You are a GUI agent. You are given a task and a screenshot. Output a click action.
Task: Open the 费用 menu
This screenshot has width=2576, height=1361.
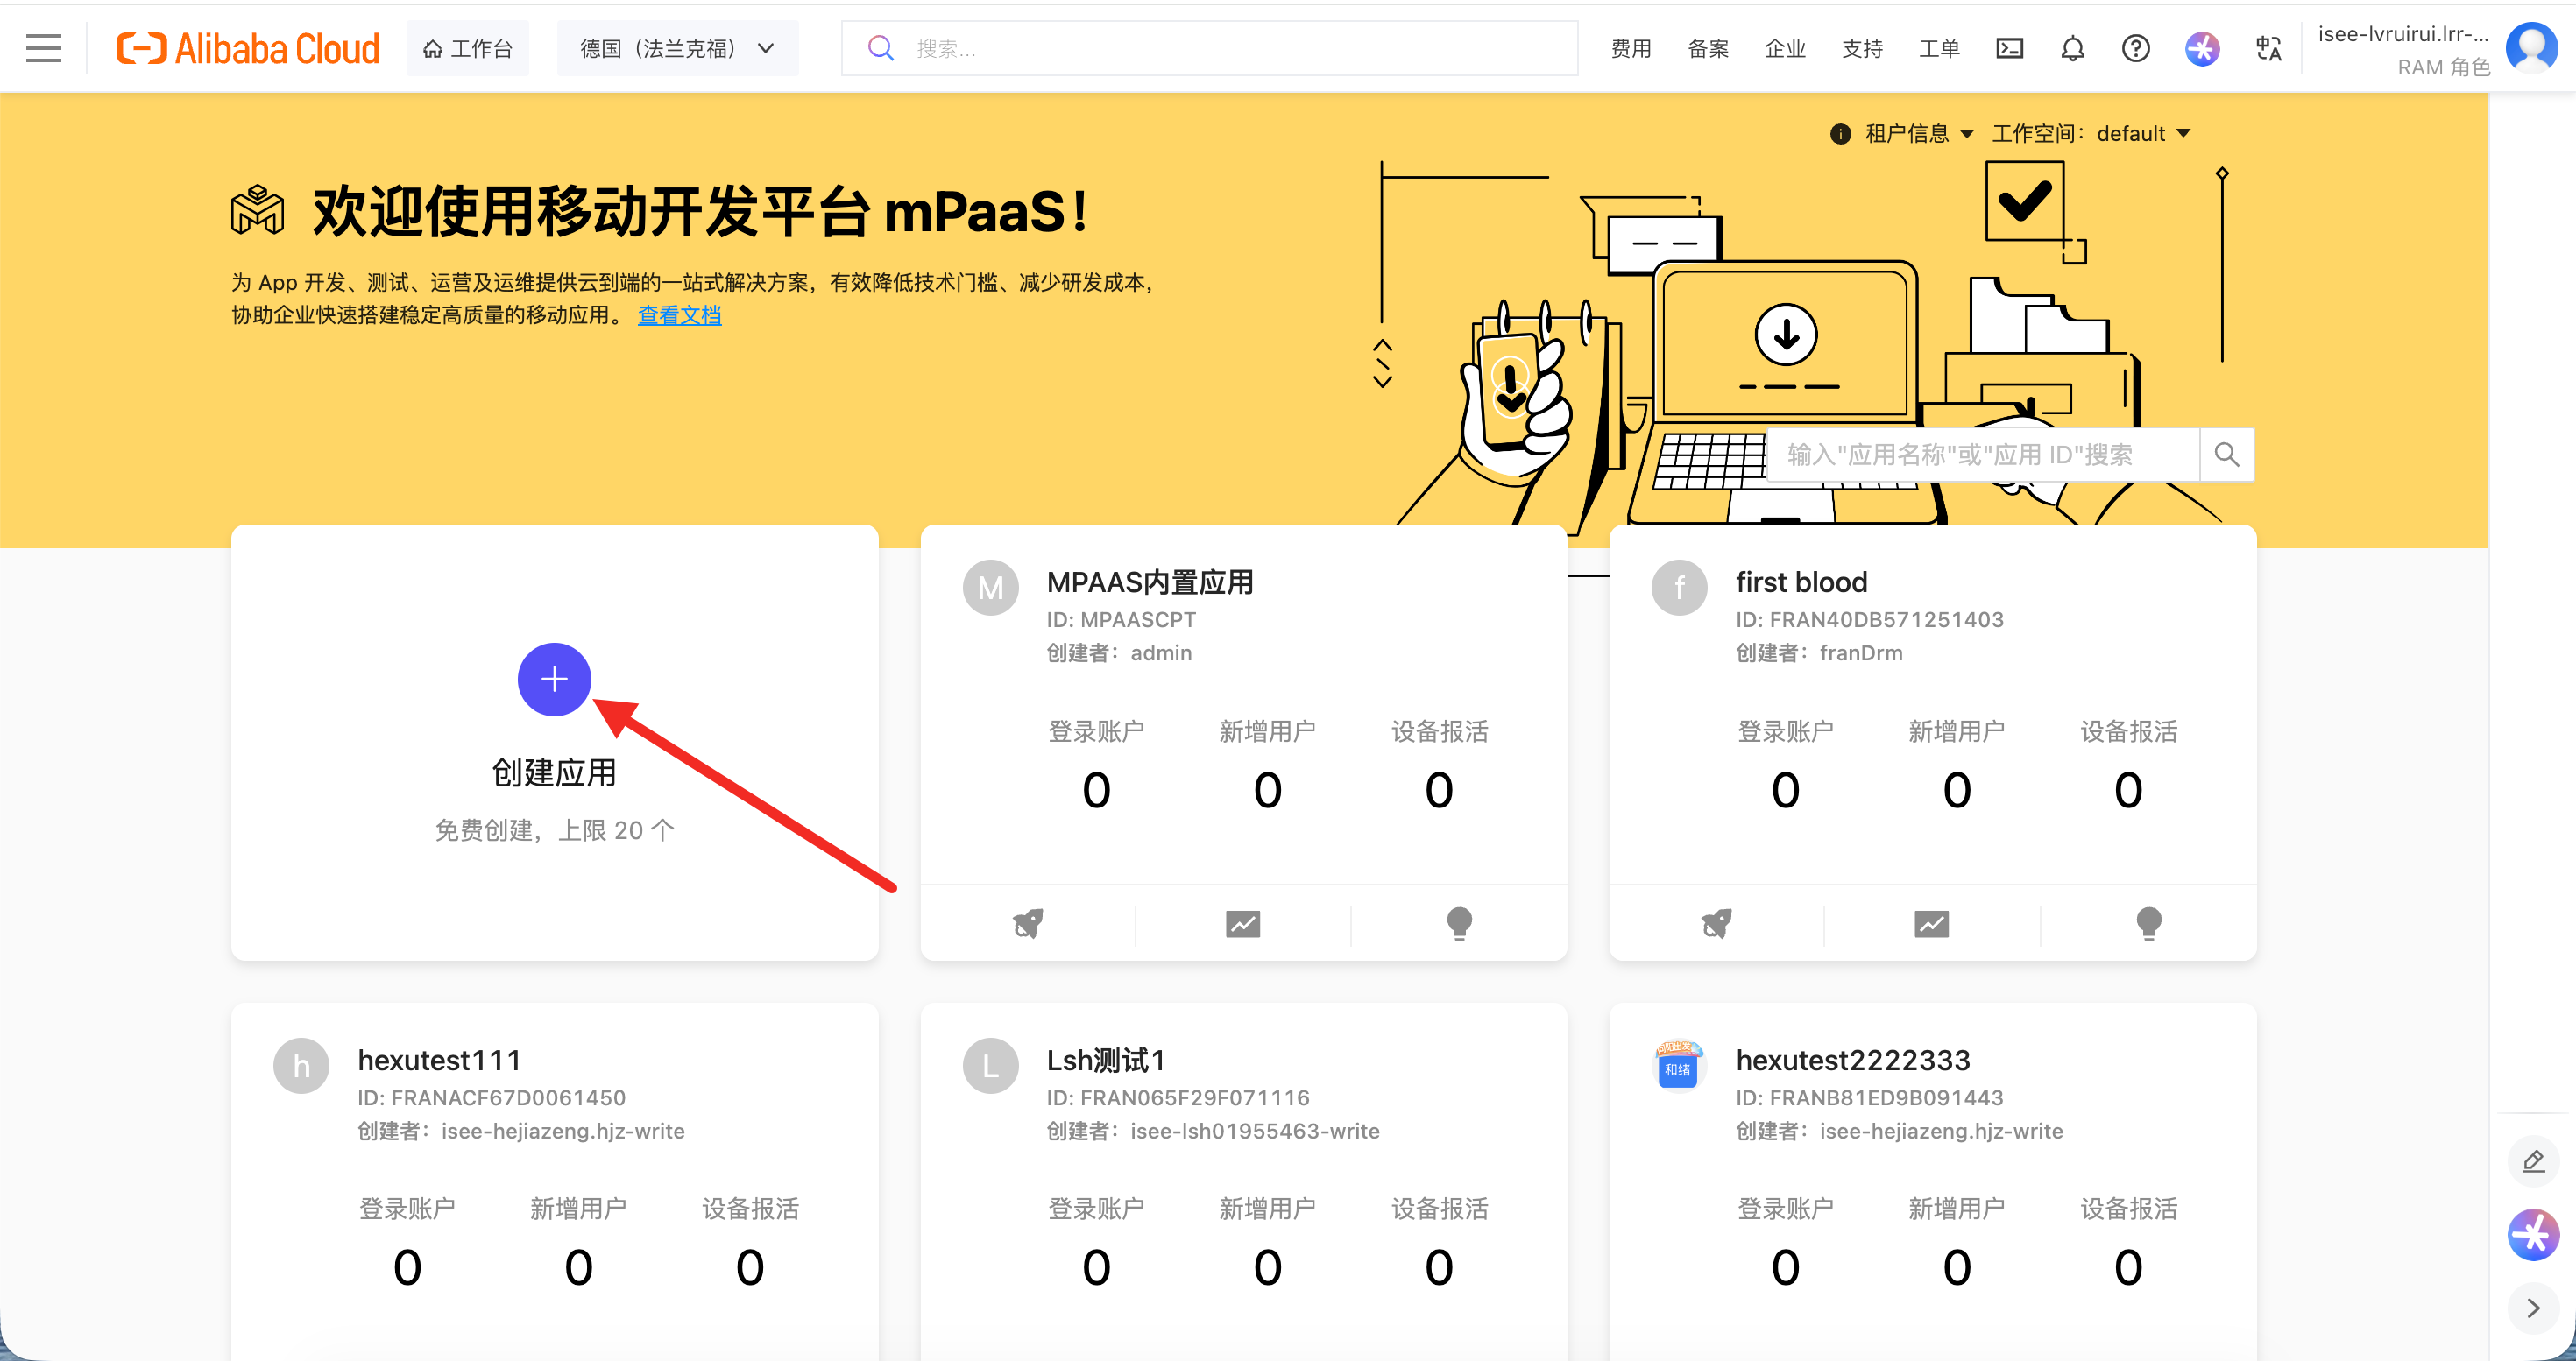[1630, 48]
